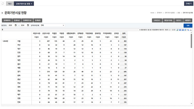
Task: Click the 전체닫기 button
Action: pos(189,4)
